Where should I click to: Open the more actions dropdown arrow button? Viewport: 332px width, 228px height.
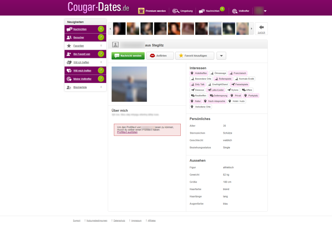point(221,56)
